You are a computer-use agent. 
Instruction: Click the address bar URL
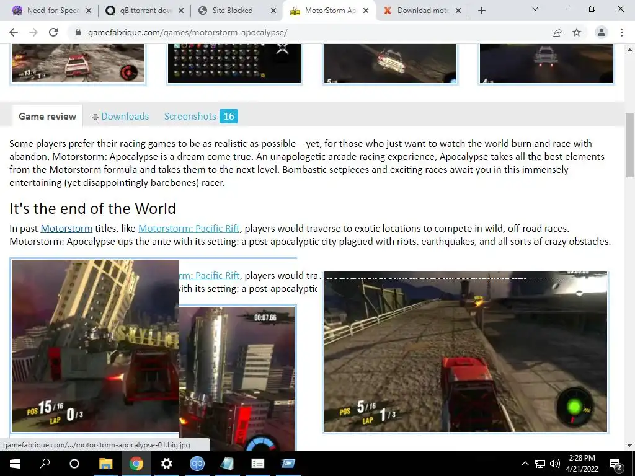(187, 32)
